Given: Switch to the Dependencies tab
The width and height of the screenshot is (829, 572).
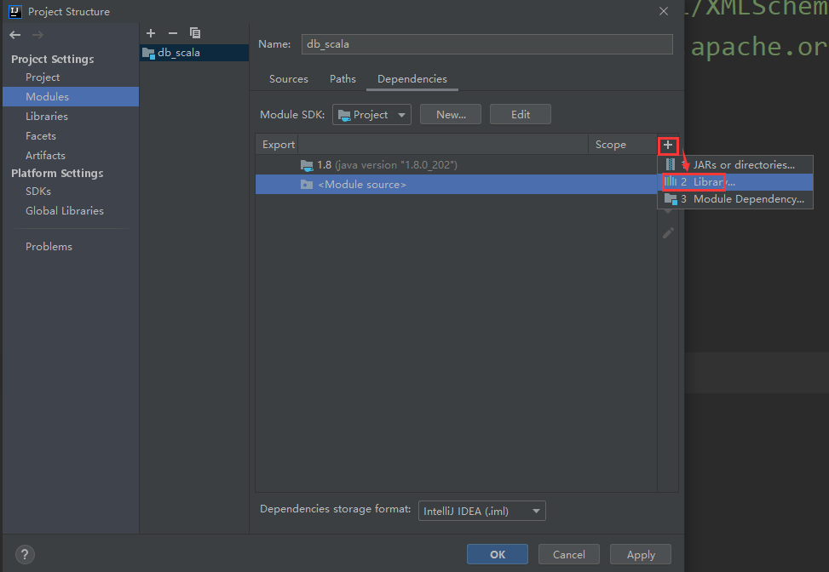Looking at the screenshot, I should 412,79.
